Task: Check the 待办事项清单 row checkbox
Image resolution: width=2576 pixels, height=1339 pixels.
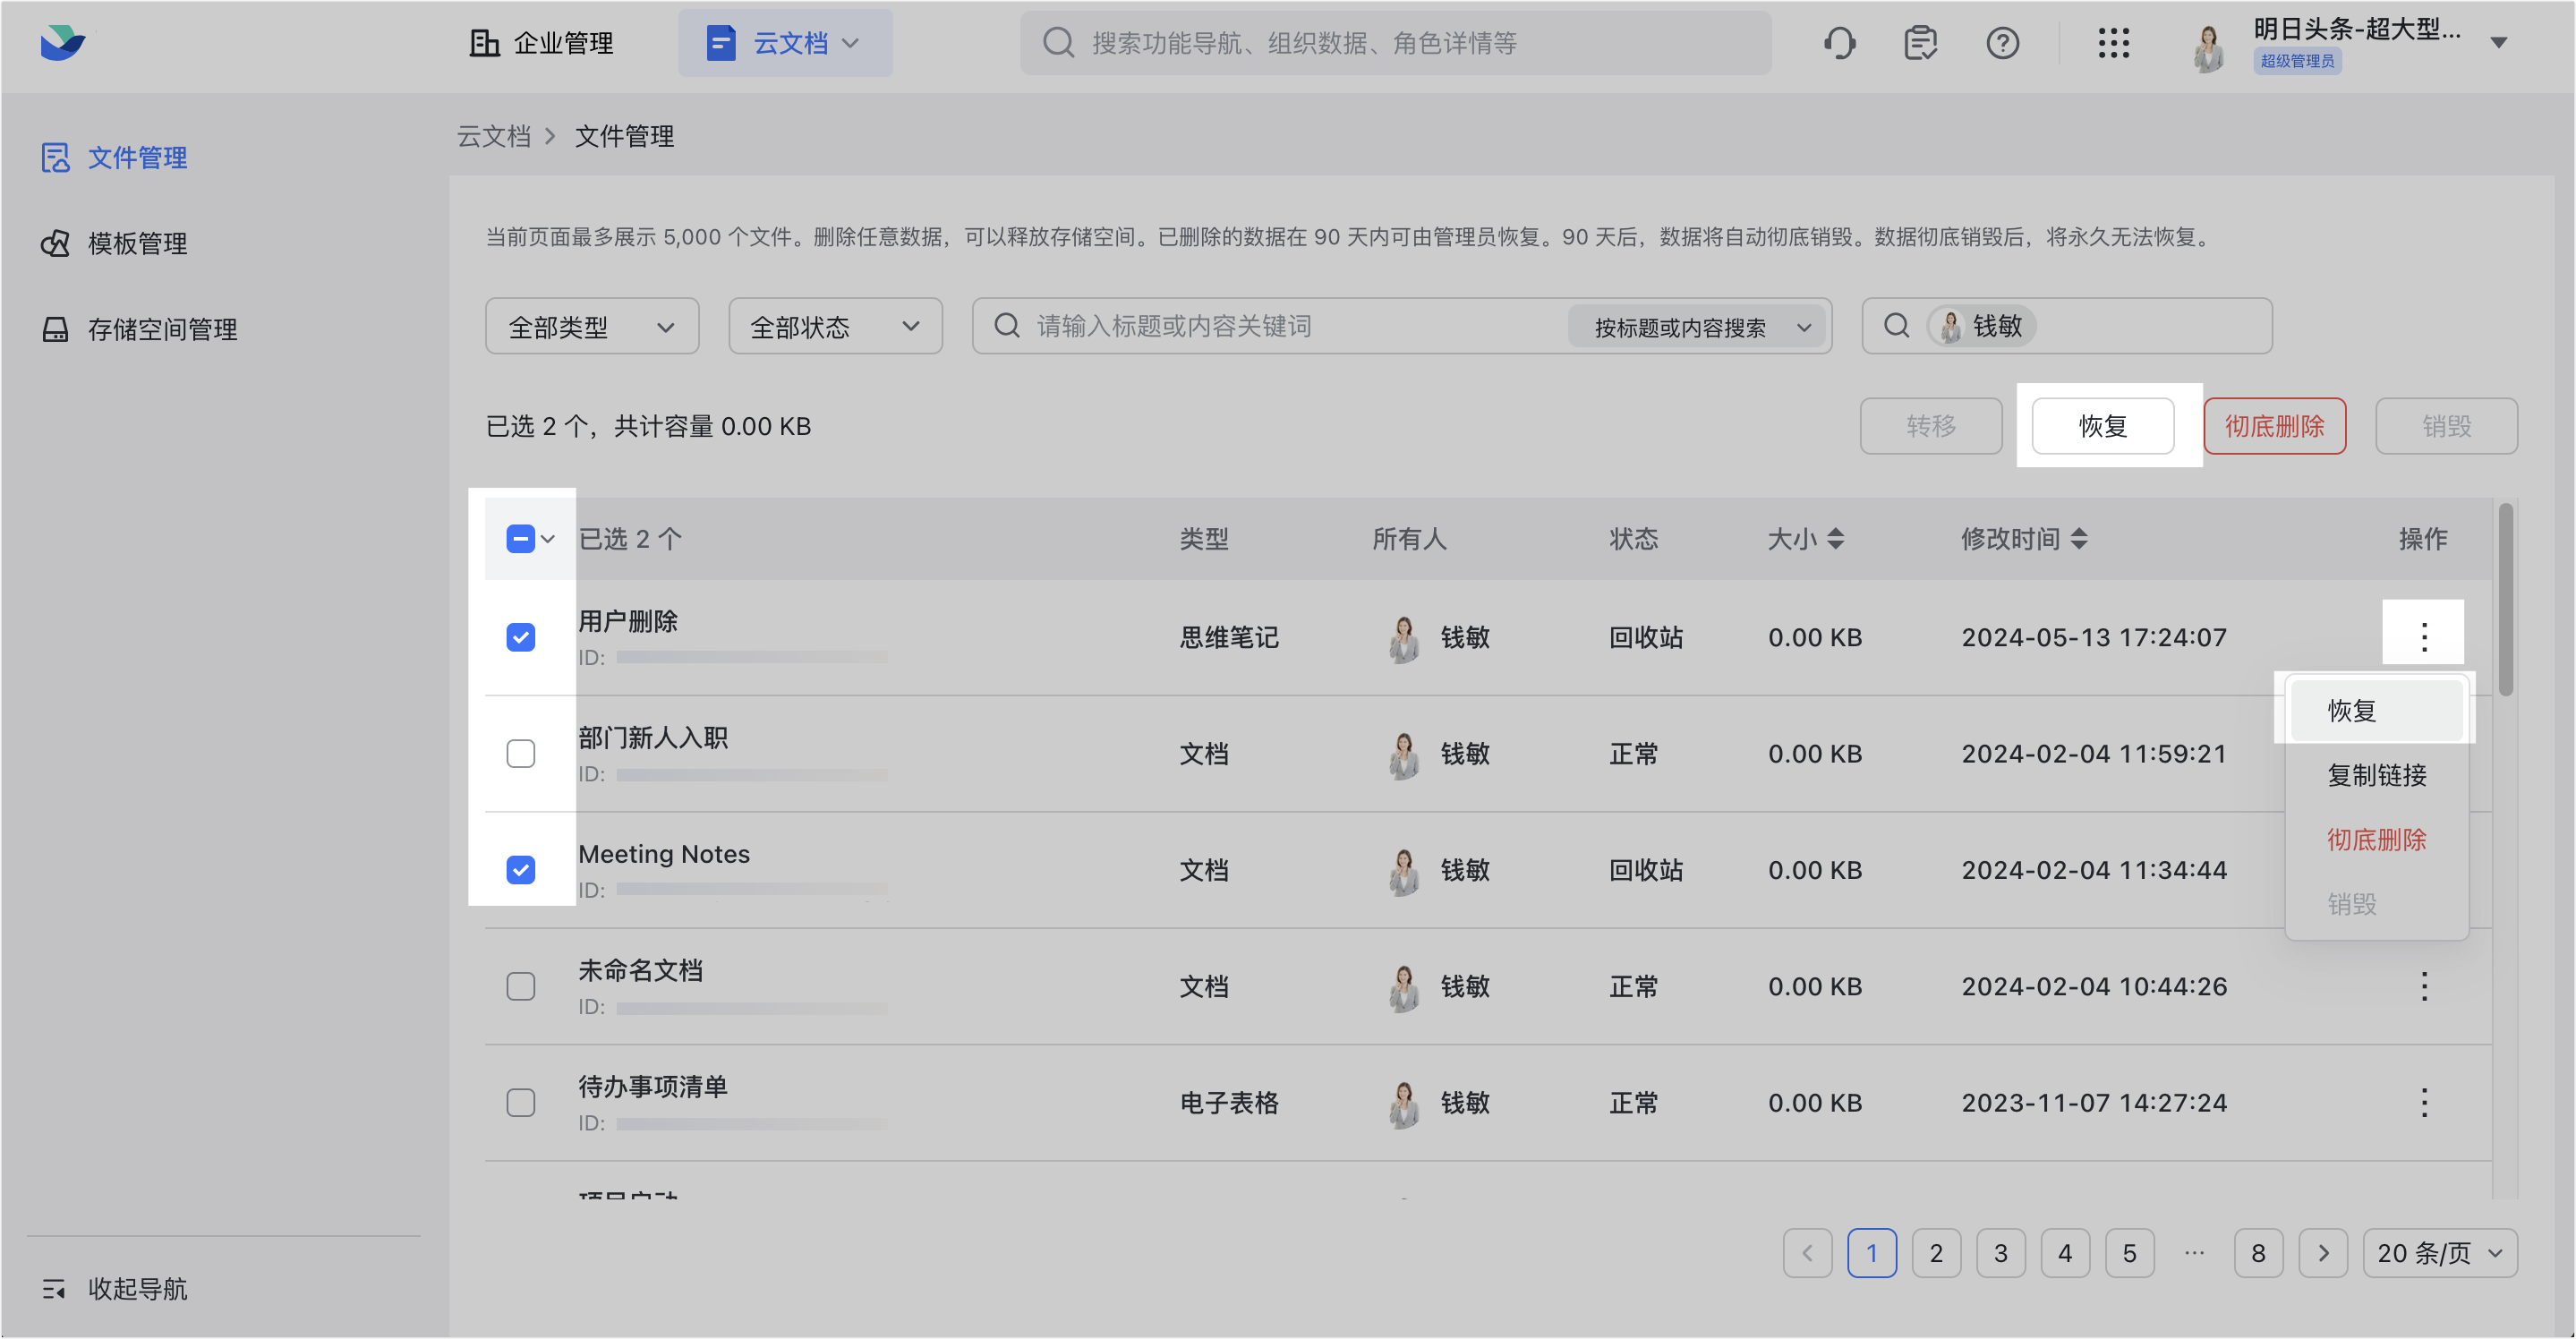Action: pyautogui.click(x=520, y=1102)
